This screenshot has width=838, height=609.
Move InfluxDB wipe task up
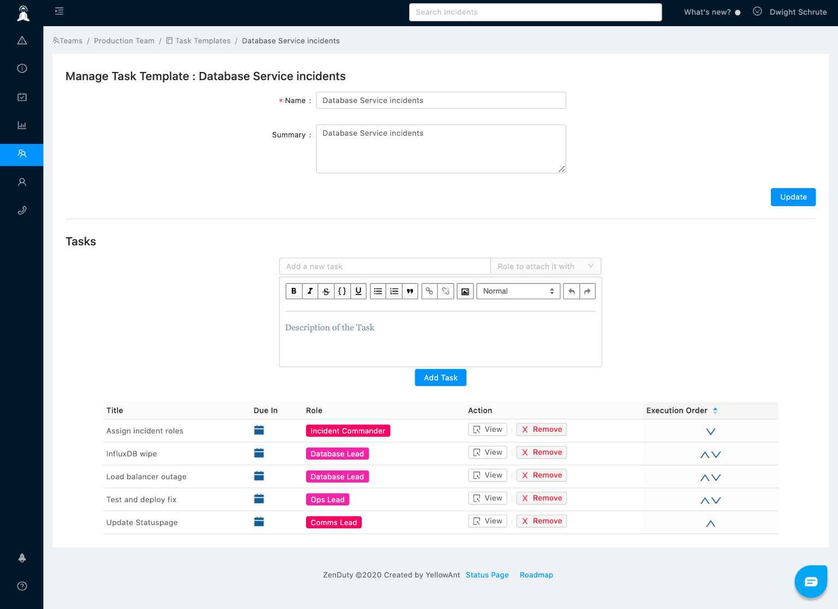[705, 455]
